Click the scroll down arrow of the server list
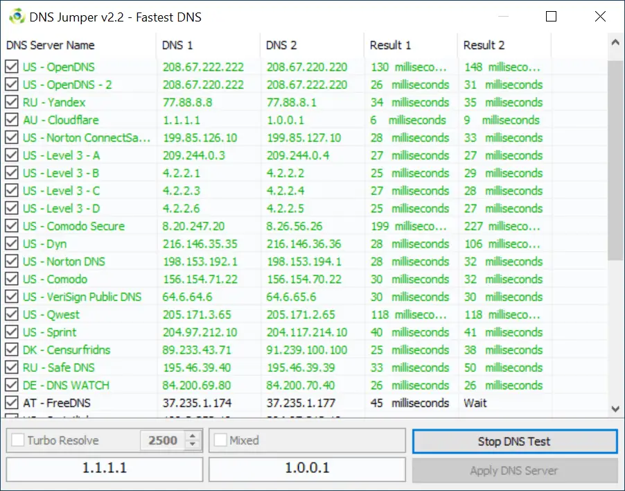 click(x=615, y=409)
